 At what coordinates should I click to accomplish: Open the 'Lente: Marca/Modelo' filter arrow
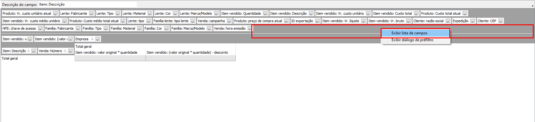[216, 13]
